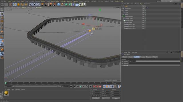Click the Render View clapper icon

click(46, 5)
